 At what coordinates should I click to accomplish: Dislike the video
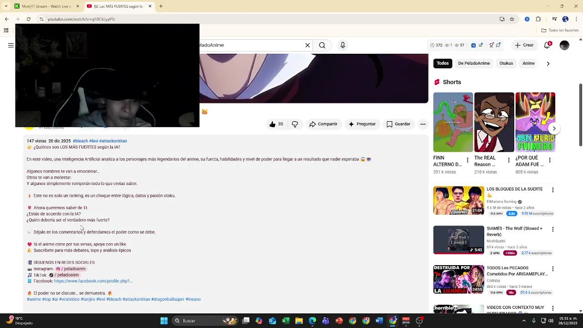(x=295, y=124)
